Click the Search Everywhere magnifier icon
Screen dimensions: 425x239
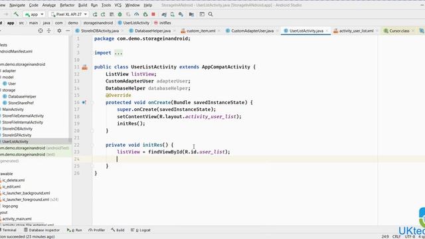click(x=211, y=15)
